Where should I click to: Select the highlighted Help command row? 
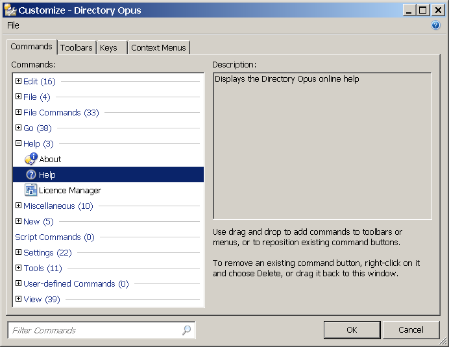click(x=108, y=174)
